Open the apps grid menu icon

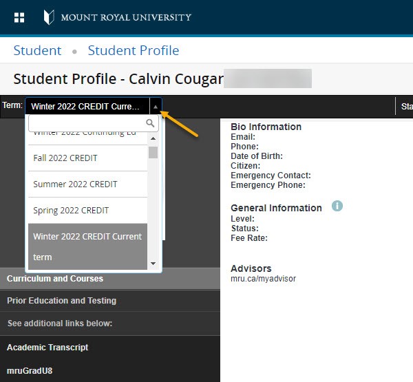point(19,18)
